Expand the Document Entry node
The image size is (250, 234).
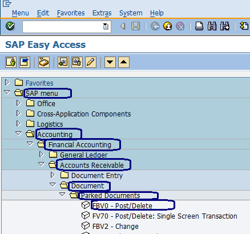[53, 175]
